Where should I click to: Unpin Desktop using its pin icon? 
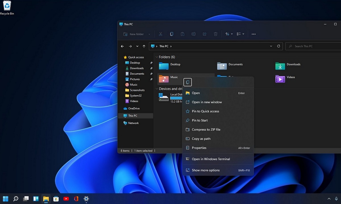coord(151,63)
